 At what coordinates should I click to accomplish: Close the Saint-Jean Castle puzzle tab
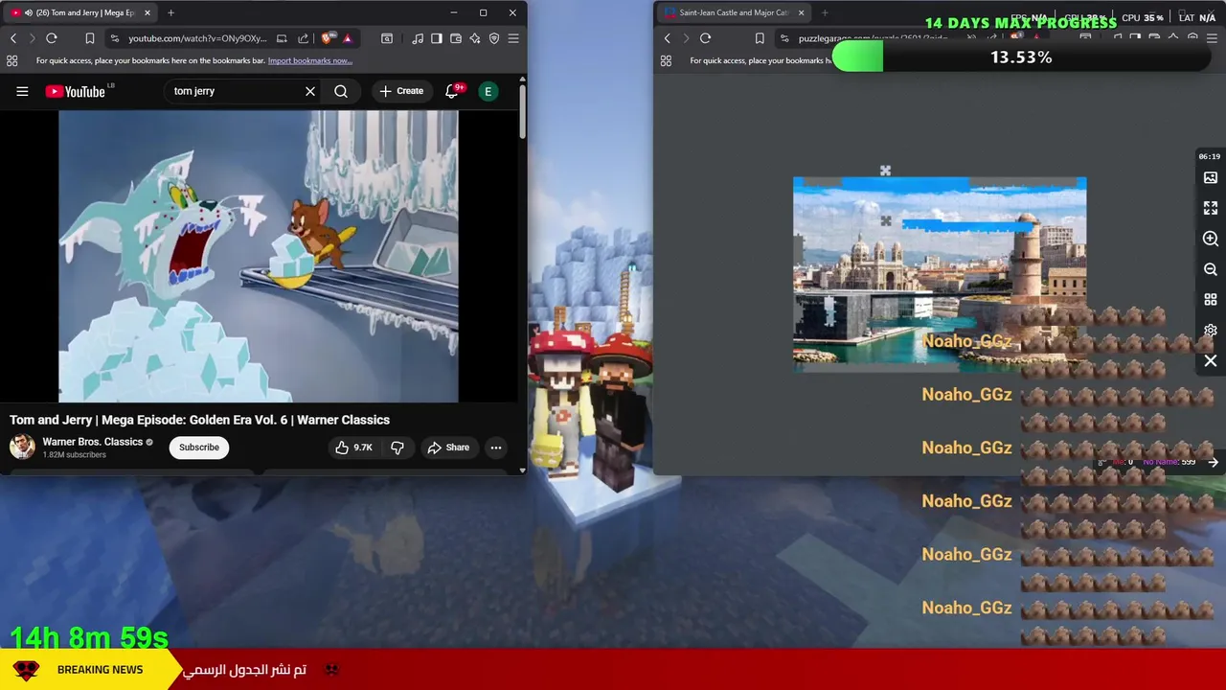pos(801,12)
